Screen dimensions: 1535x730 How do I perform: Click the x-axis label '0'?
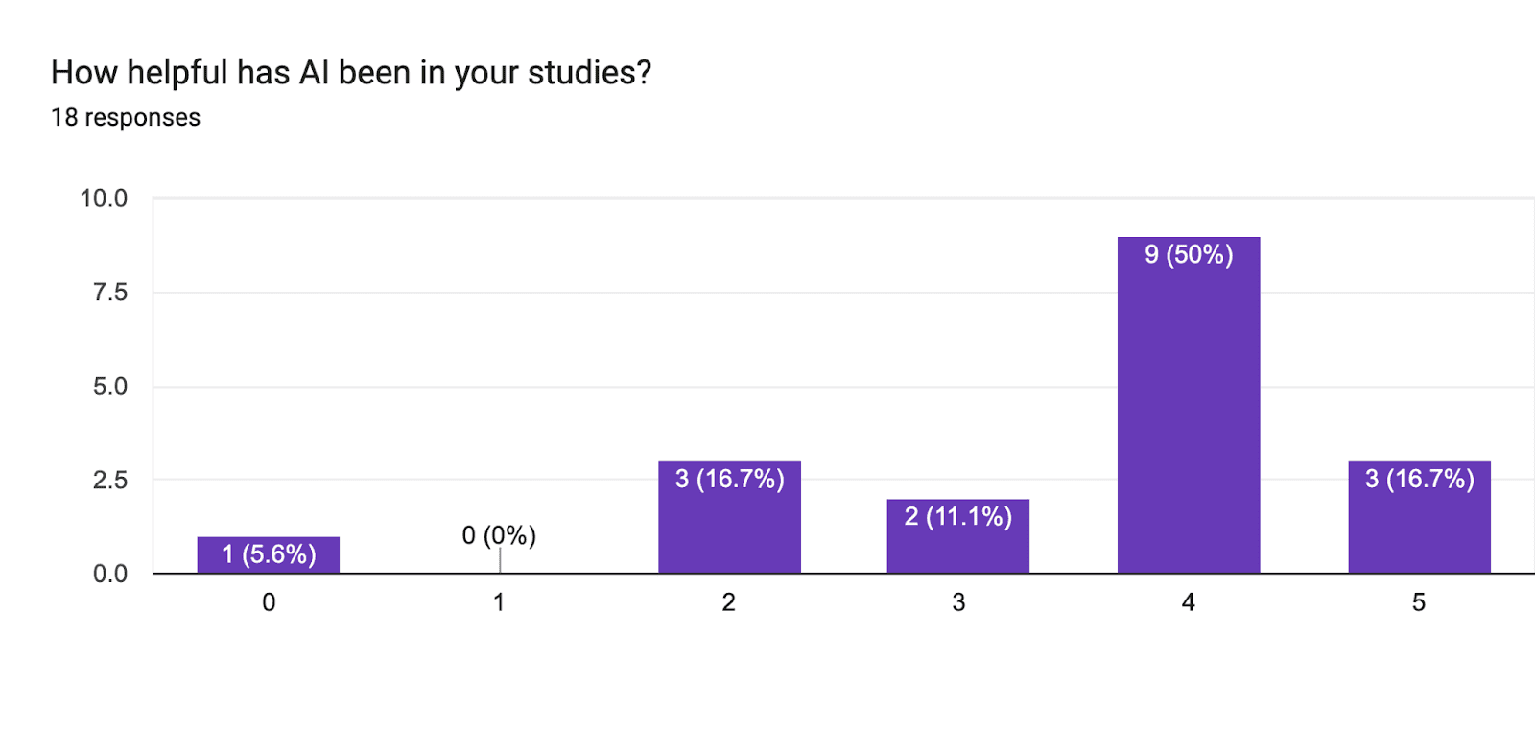point(269,602)
